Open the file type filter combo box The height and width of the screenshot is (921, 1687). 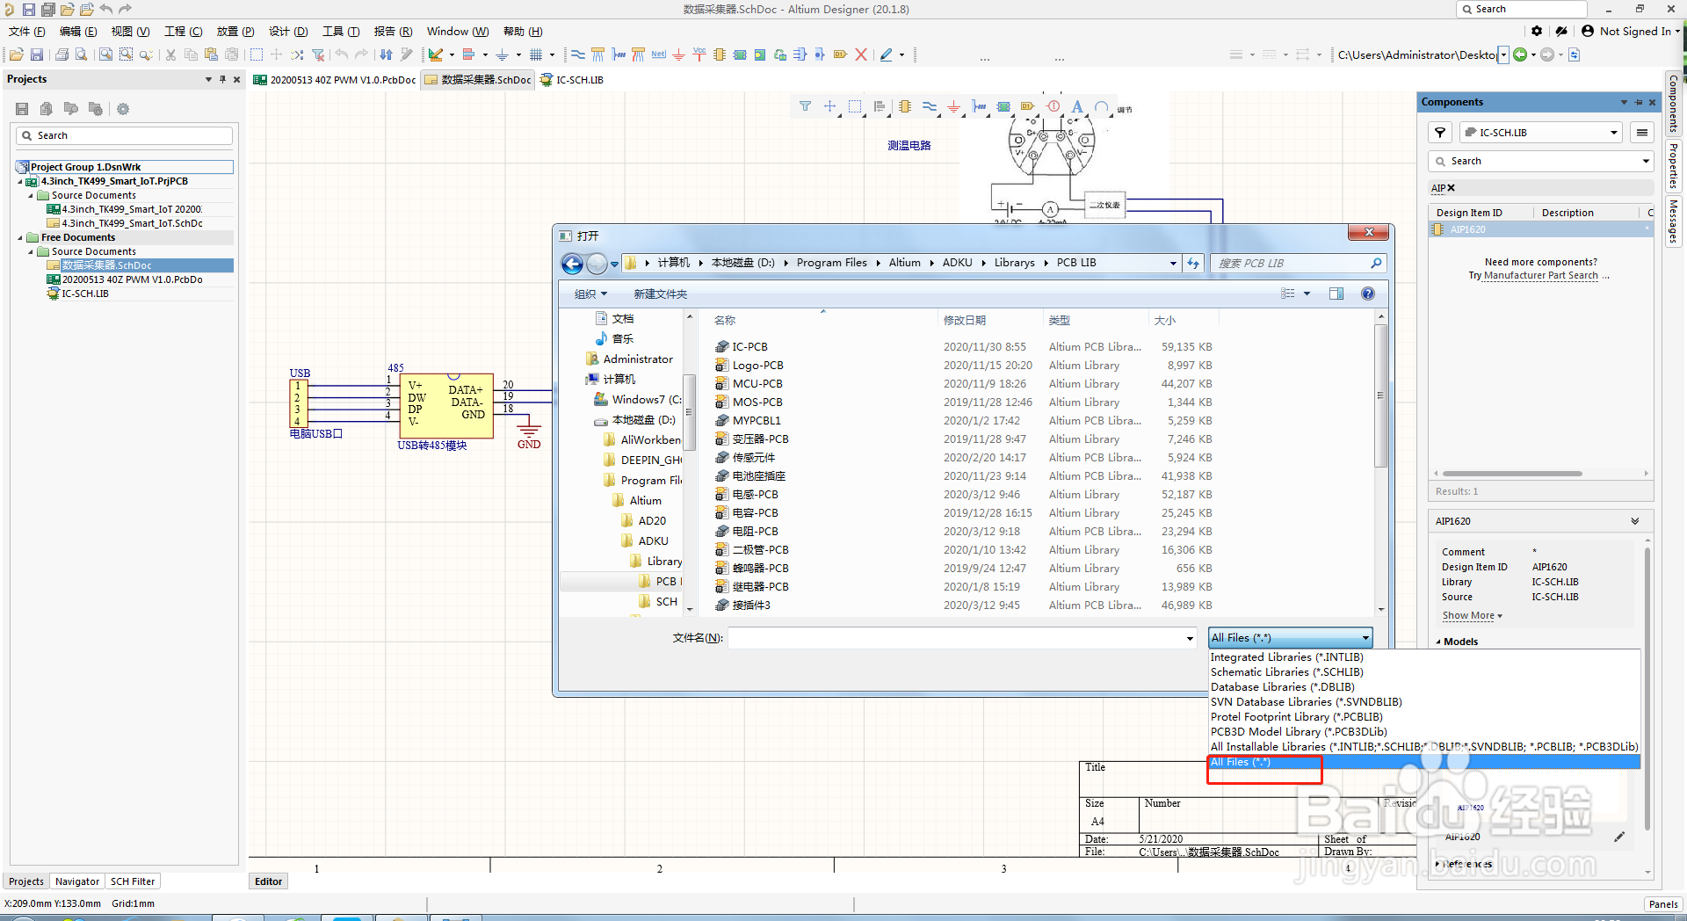coord(1290,638)
